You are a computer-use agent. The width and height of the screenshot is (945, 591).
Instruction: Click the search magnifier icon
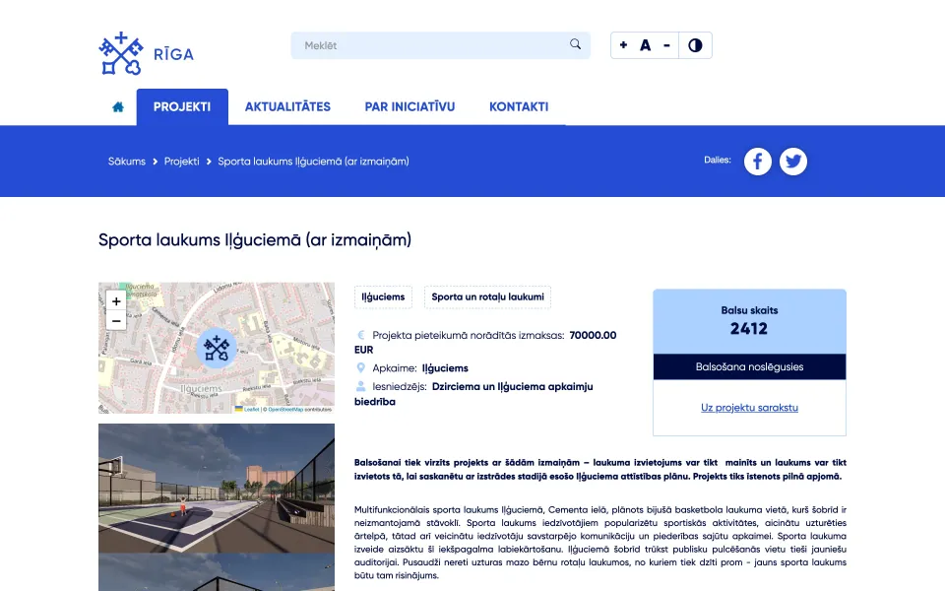click(576, 44)
